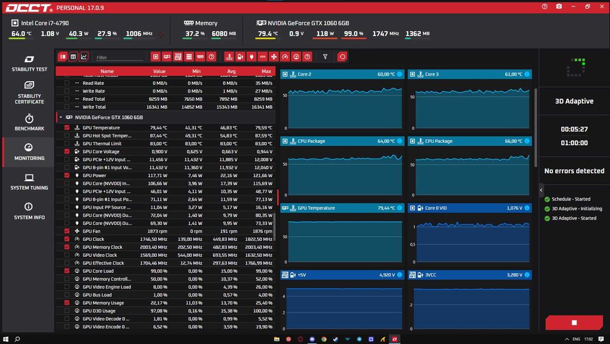Click the reset min/max values icon
Image resolution: width=610 pixels, height=344 pixels.
[x=342, y=57]
